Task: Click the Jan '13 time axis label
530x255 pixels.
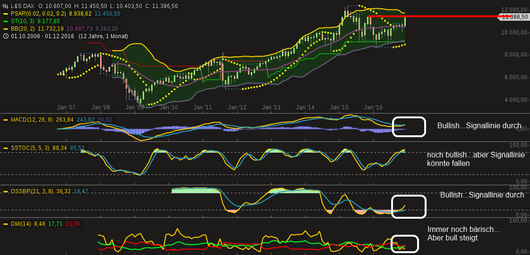Action: point(271,107)
